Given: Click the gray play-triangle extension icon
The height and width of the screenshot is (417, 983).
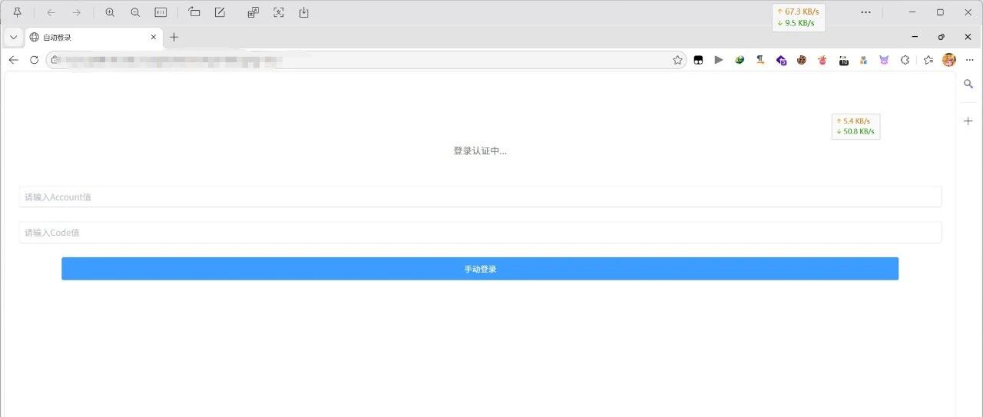Looking at the screenshot, I should 719,60.
